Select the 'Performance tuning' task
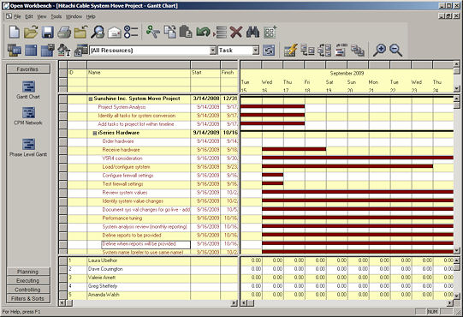 click(122, 218)
